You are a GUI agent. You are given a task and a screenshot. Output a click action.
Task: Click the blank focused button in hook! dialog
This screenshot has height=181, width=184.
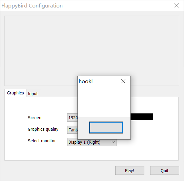[x=106, y=127]
